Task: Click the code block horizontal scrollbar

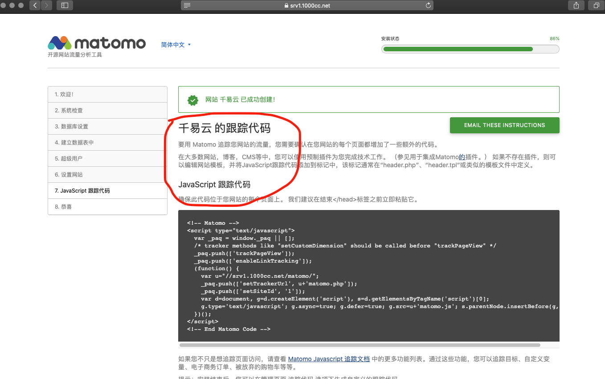Action: coord(360,345)
